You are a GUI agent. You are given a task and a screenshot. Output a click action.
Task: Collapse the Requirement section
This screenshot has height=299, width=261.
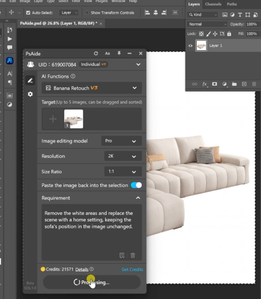point(138,198)
